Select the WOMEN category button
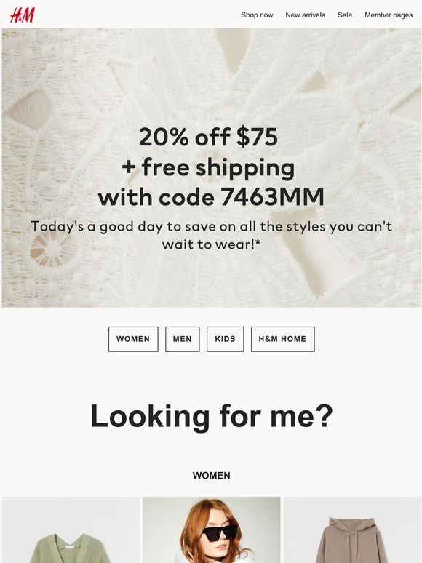Screen dimensions: 422x563 [133, 339]
